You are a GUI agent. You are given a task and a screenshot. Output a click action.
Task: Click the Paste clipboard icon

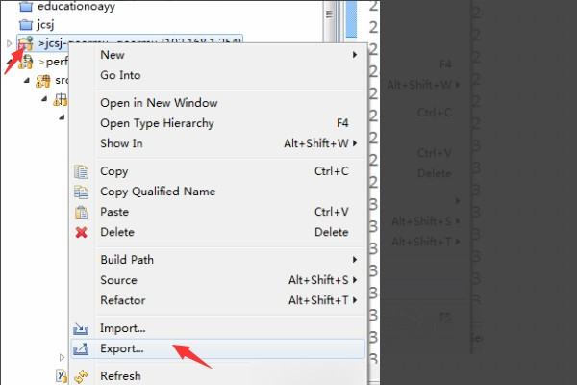tap(82, 212)
